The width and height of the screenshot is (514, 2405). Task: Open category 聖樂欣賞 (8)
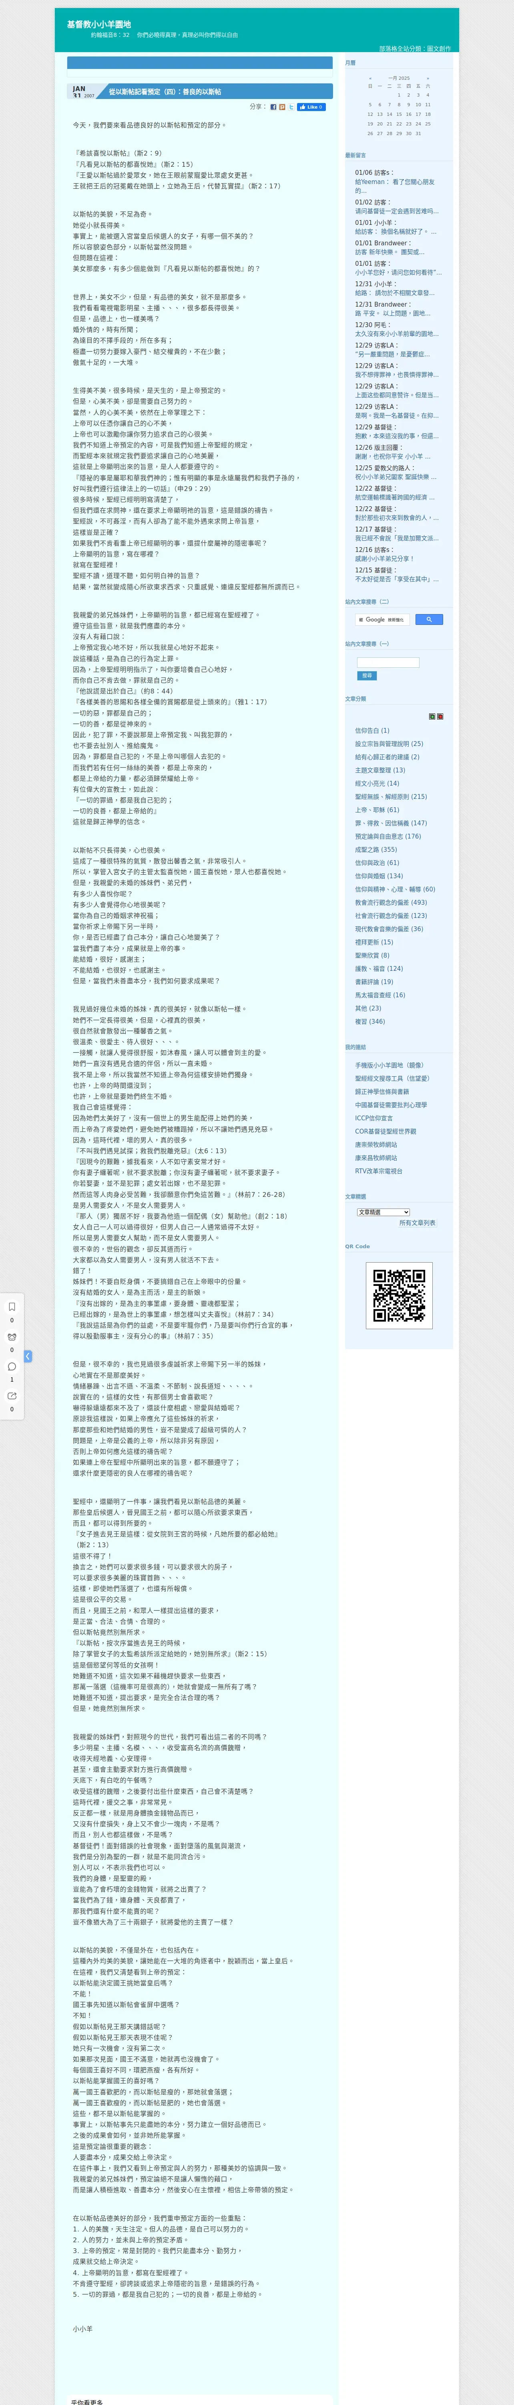click(372, 955)
